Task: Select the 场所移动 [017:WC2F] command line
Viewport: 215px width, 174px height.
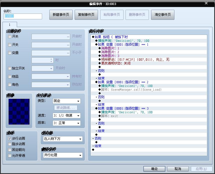Action: click(149, 59)
